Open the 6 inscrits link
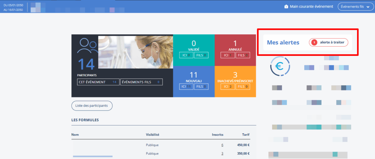 click(222, 145)
